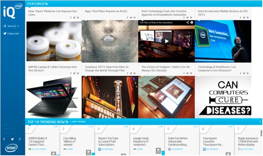Open the Can Computers Cure Diseases thumbnail

223,97
